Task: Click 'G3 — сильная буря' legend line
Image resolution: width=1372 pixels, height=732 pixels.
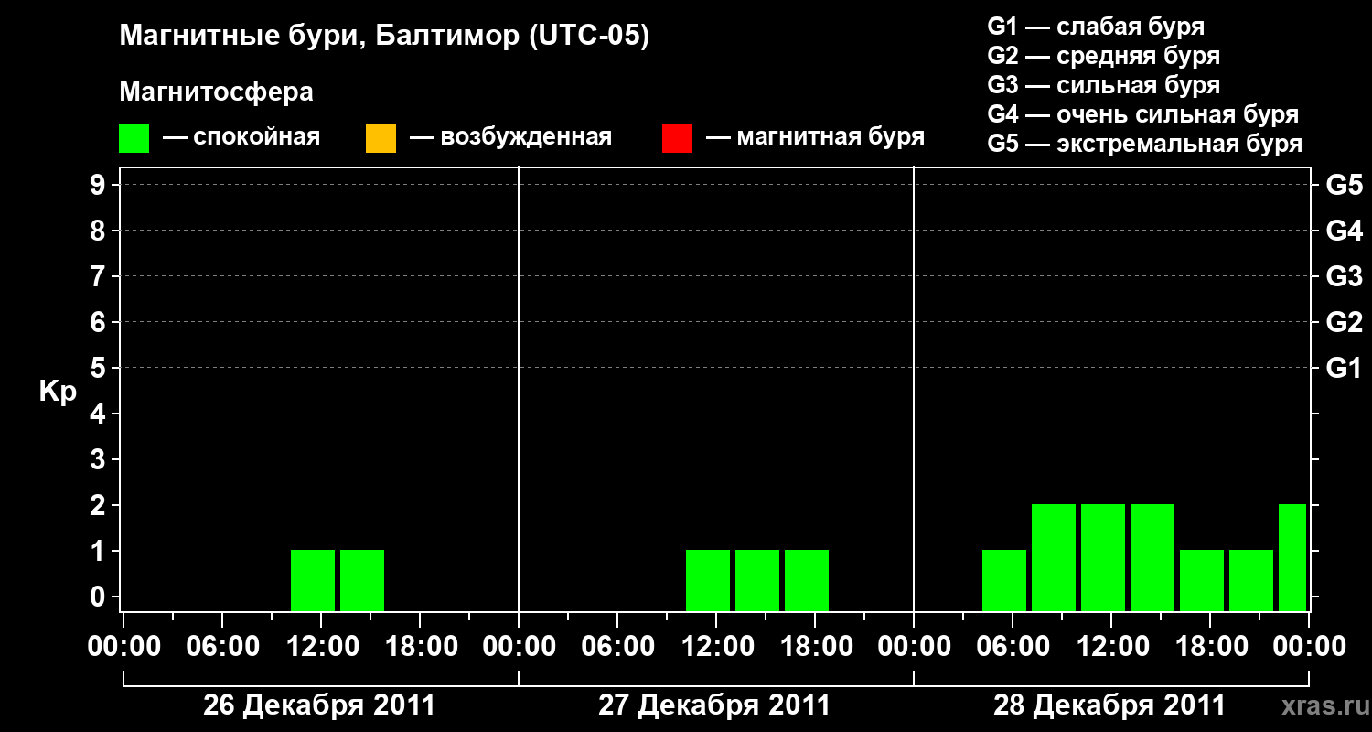Action: [x=1103, y=85]
